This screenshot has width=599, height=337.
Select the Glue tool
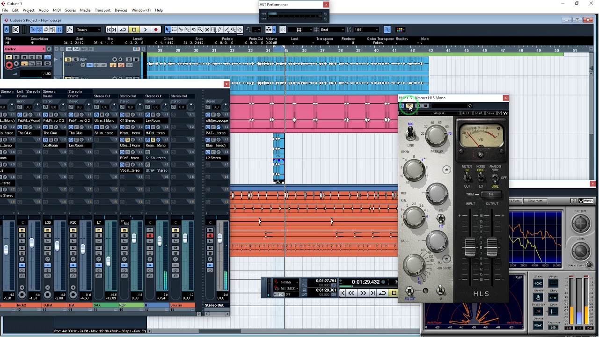click(x=187, y=29)
